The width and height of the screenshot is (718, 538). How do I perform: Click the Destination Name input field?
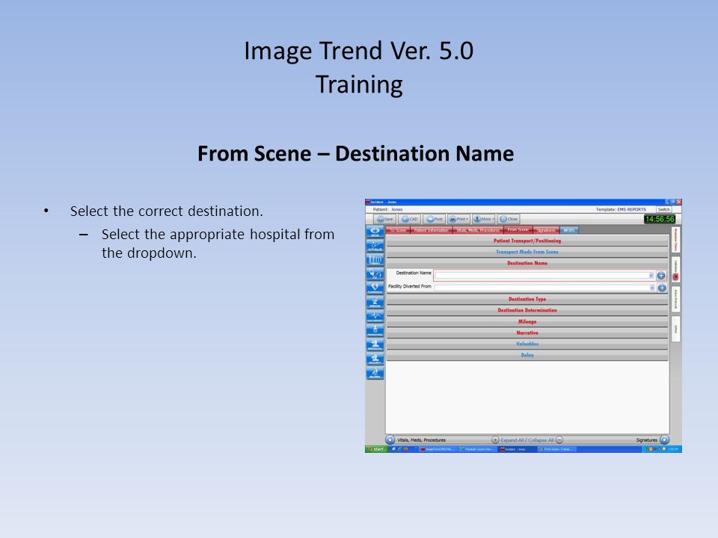(544, 276)
